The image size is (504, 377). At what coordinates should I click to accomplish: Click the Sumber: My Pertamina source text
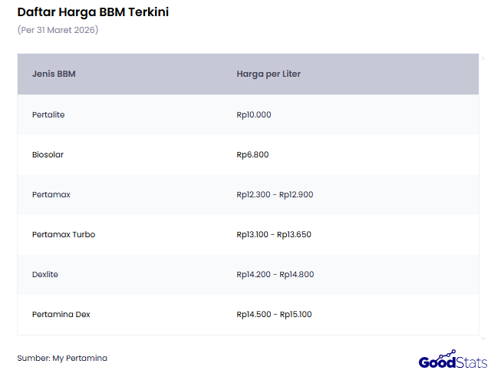[62, 358]
